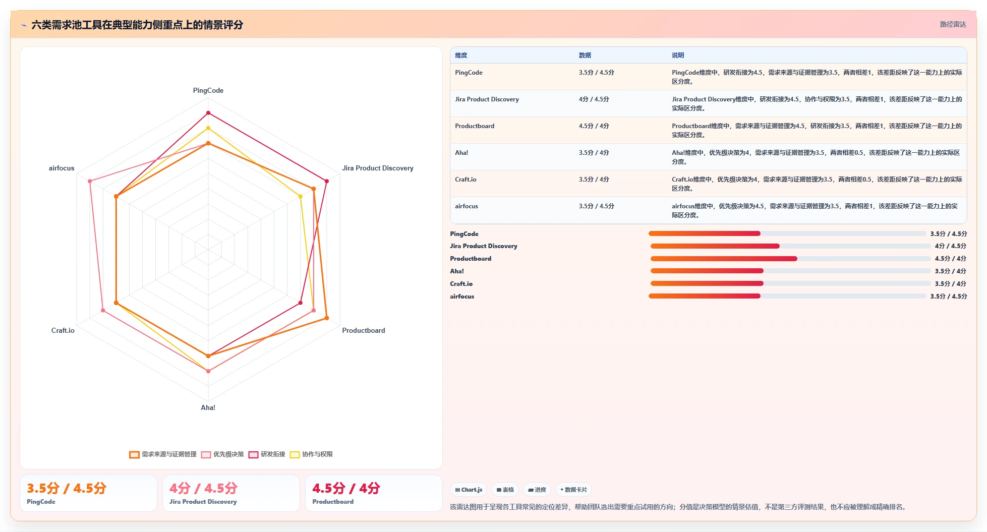This screenshot has width=987, height=532.
Task: Click the footer note beginning 该雷达图用于呈现
Action: tap(679, 507)
